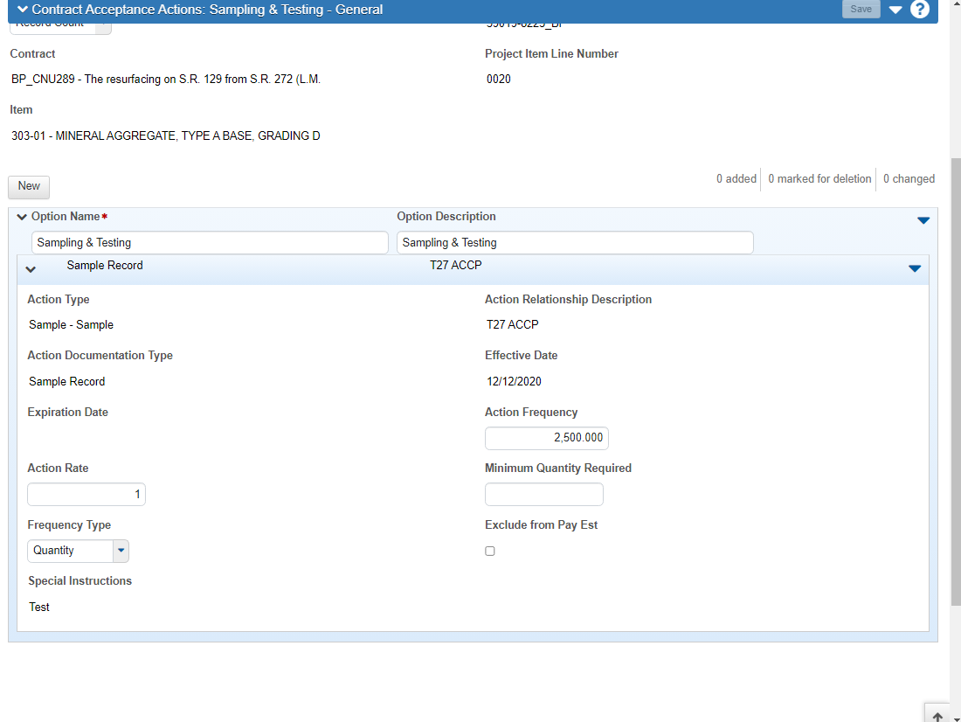Focus the Action Rate input field

click(86, 495)
